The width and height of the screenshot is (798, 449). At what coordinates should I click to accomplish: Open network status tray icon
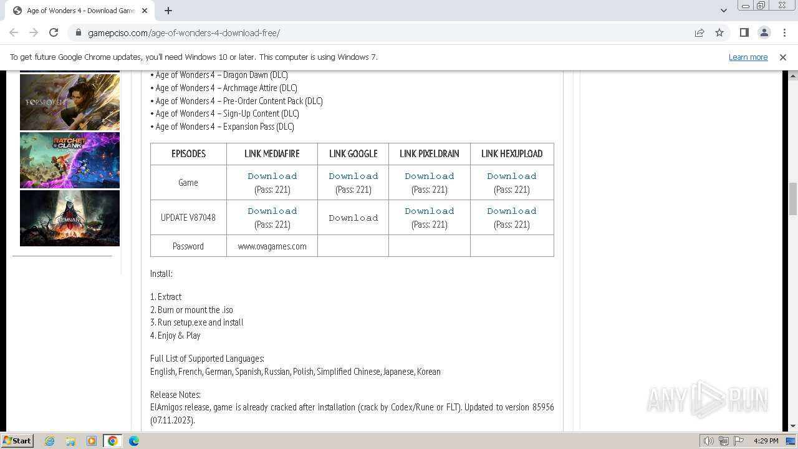(724, 441)
